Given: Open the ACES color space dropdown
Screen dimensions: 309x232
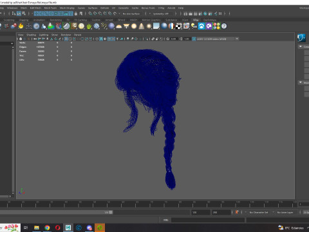Looking at the screenshot, I should 218,39.
